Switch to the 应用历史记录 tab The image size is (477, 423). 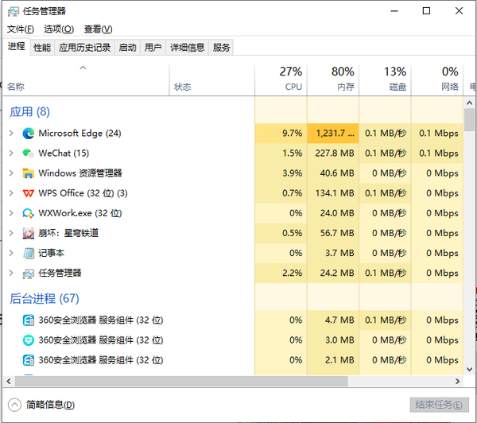click(x=84, y=48)
